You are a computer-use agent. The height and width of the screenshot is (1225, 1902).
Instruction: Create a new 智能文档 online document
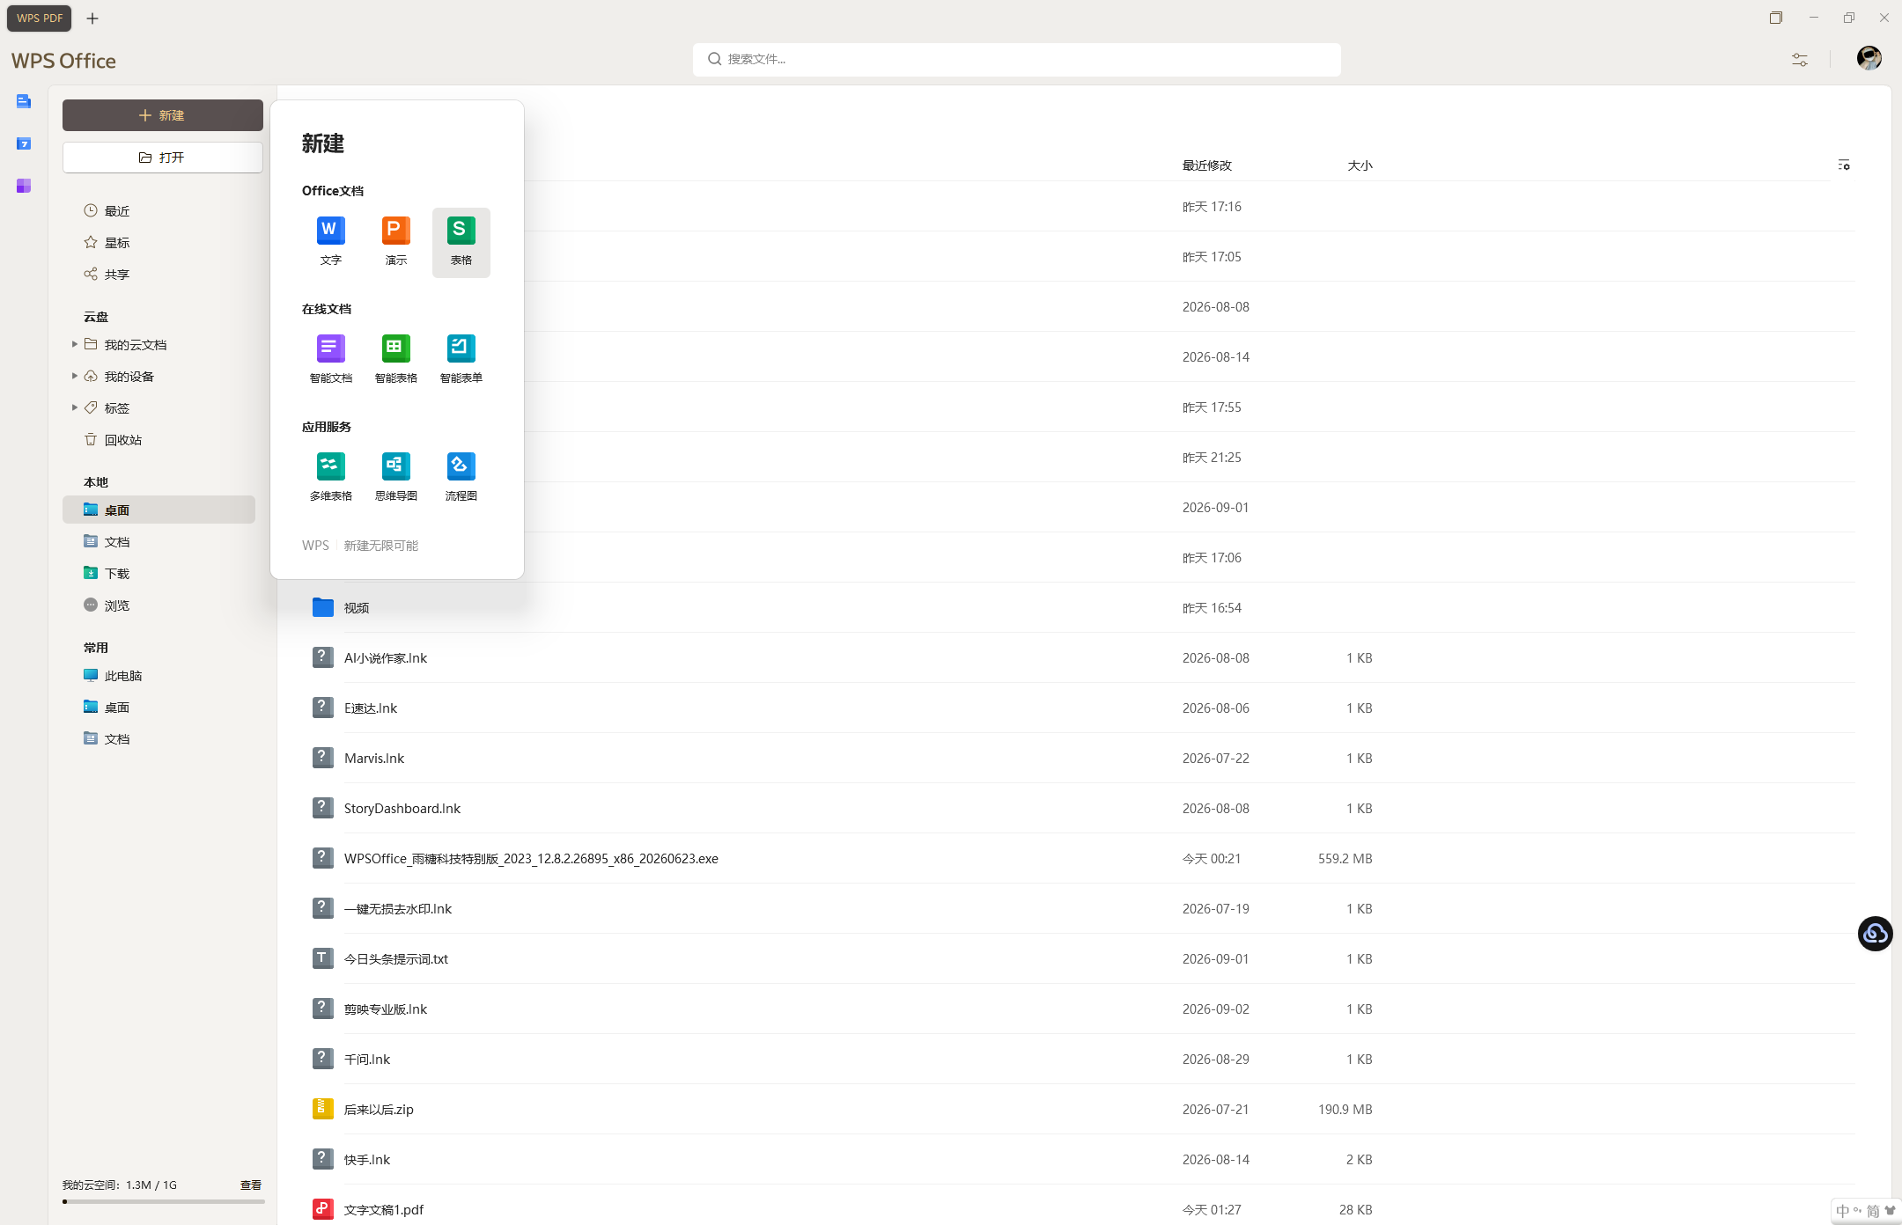tap(330, 359)
